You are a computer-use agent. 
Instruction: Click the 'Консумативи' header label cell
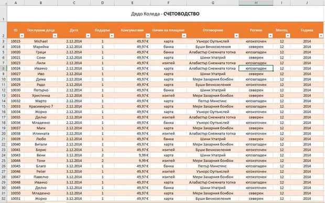point(132,30)
